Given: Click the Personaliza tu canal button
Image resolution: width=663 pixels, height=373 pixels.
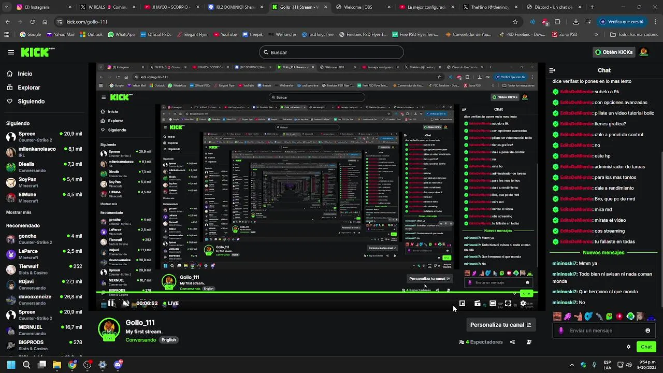Looking at the screenshot, I should click(500, 325).
